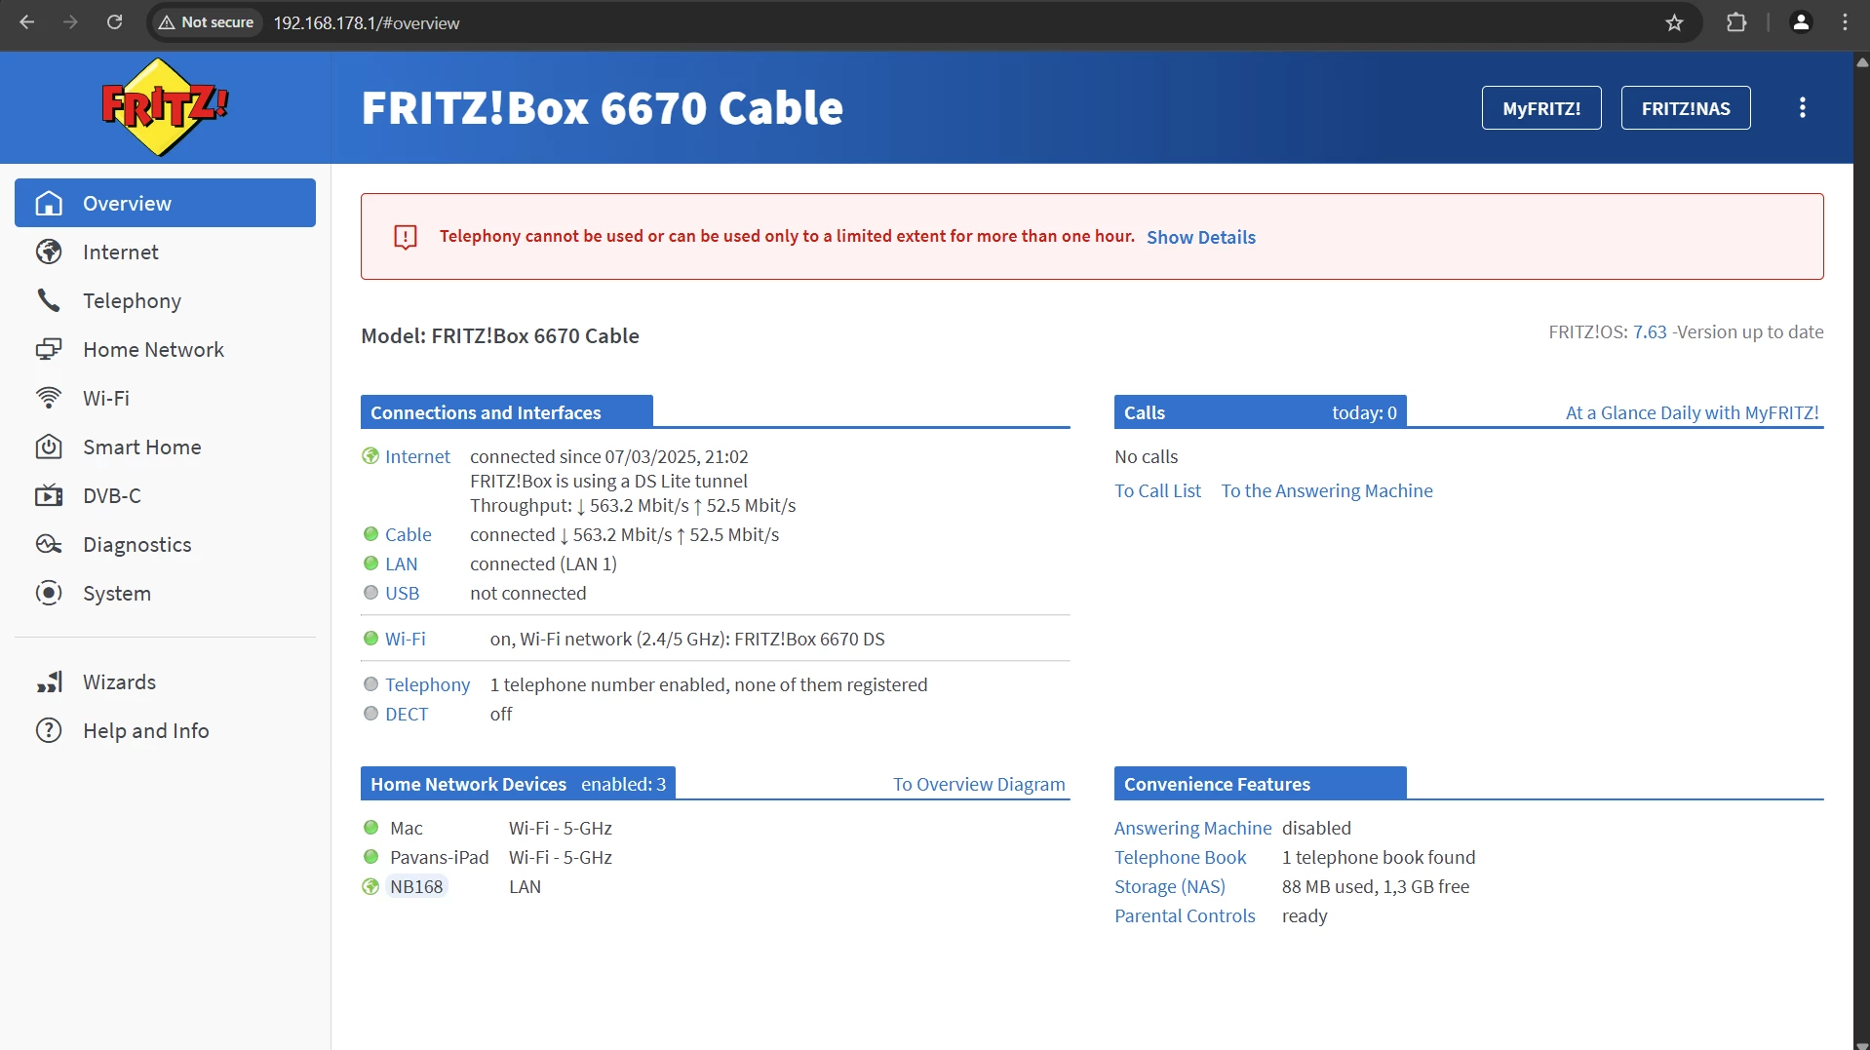Open the Parental Controls link
This screenshot has height=1050, width=1870.
[x=1185, y=915]
